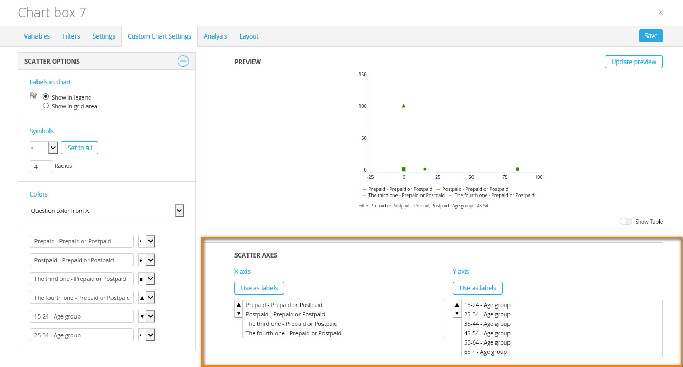Close the Chart box 7 dialog
This screenshot has width=683, height=367.
pos(661,13)
